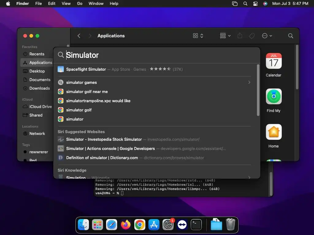Choose the 'simulator golf near me' suggestion
The image size is (314, 235).
pyautogui.click(x=154, y=91)
